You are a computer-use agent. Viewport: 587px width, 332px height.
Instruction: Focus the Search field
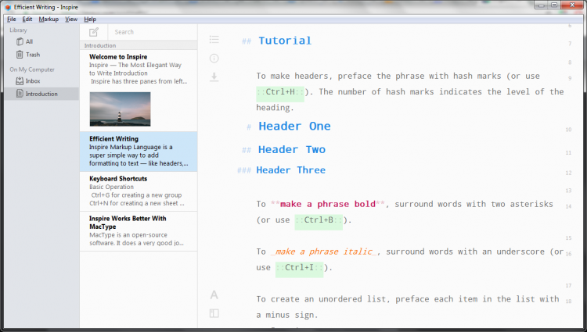click(153, 32)
